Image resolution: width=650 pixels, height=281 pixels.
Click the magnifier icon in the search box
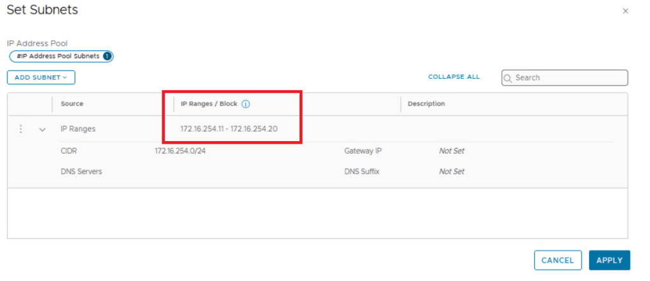[508, 78]
